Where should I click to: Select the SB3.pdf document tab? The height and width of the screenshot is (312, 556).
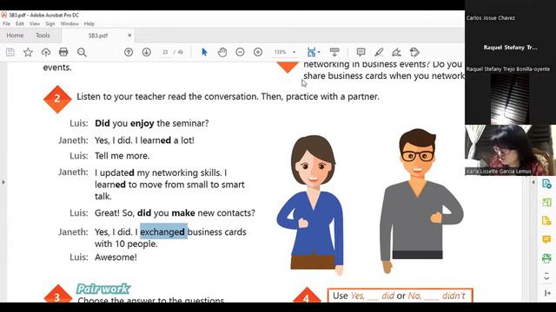click(98, 36)
